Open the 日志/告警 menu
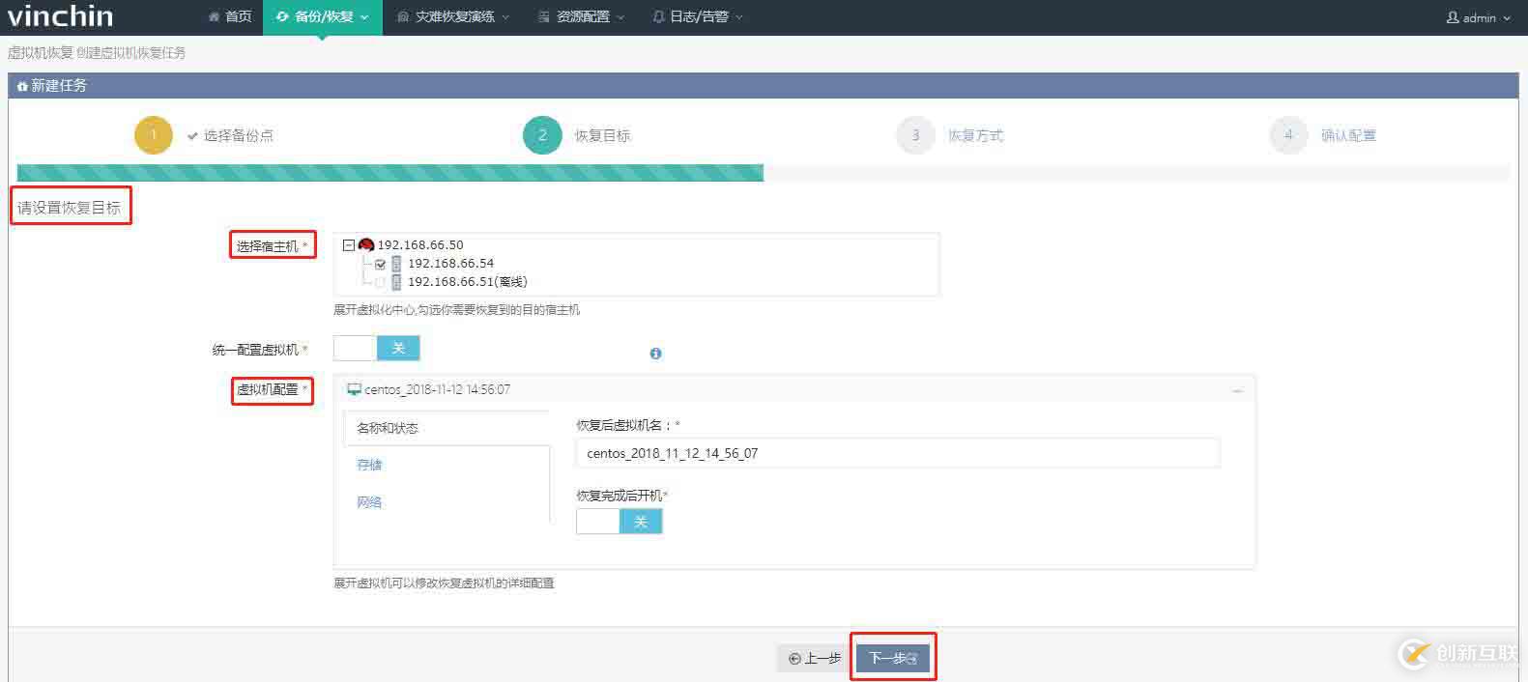Viewport: 1528px width, 682px height. (x=698, y=16)
